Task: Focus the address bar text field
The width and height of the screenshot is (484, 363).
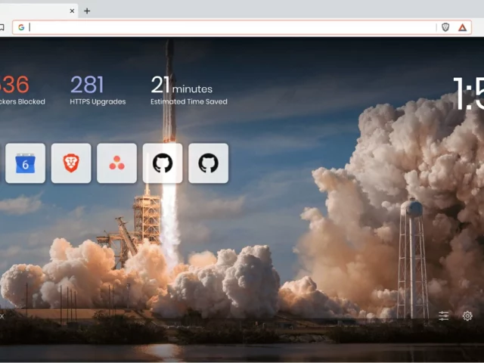Action: 227,27
